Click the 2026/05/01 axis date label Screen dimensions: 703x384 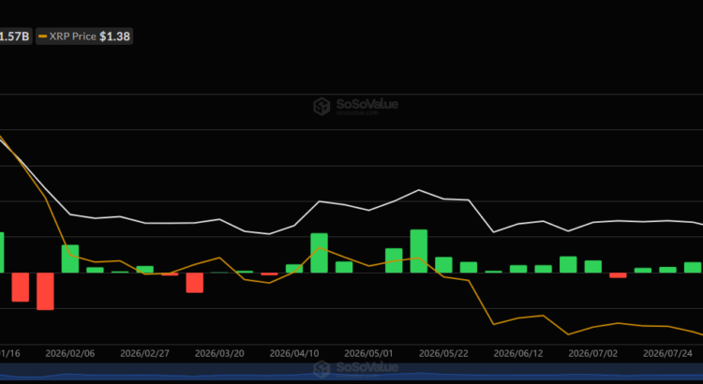click(369, 353)
